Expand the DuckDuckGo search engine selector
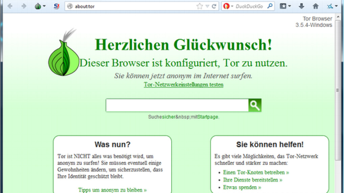Viewport: 344px width, 193px height. click(x=228, y=6)
